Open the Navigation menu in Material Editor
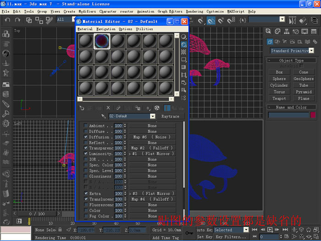The height and width of the screenshot is (241, 321). point(105,29)
